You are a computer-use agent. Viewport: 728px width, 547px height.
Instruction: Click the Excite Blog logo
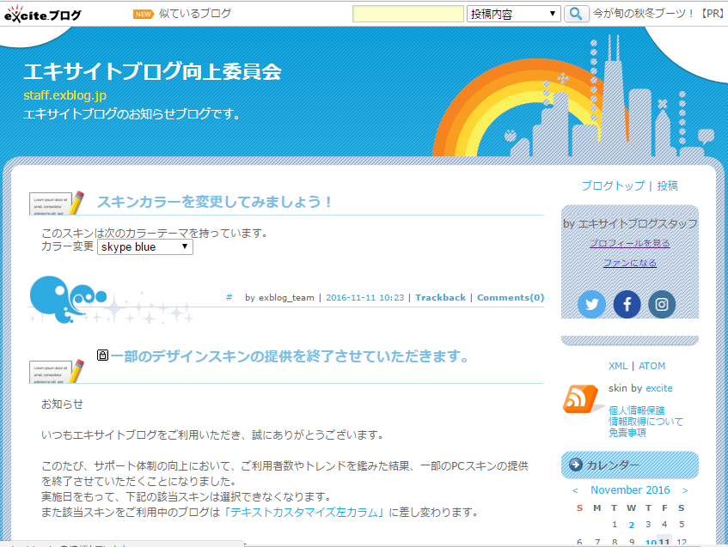point(43,14)
